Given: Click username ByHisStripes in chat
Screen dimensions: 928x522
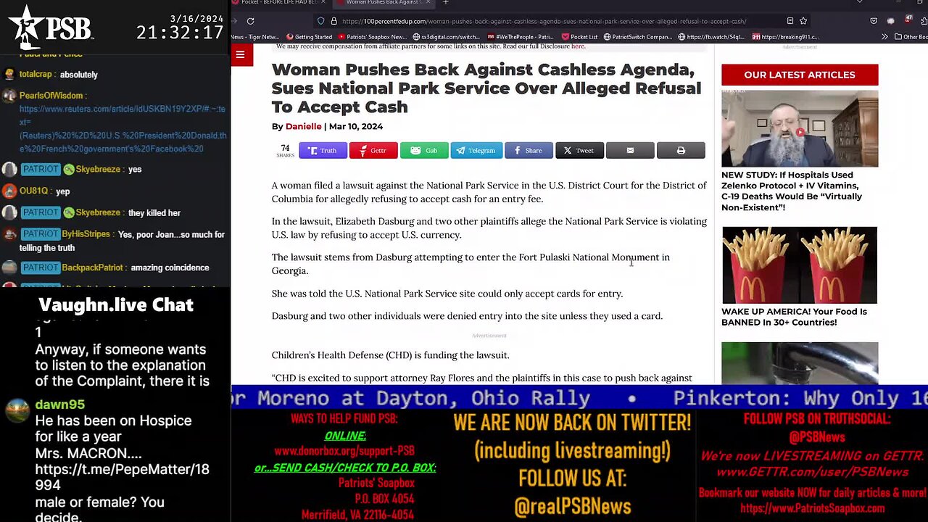Looking at the screenshot, I should click(86, 235).
